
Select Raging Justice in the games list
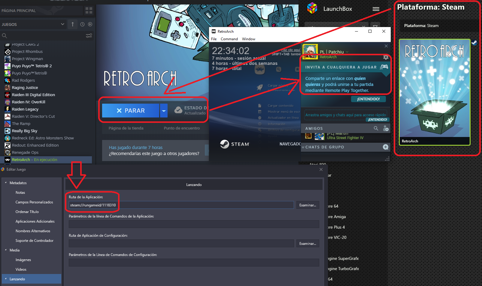(25, 88)
